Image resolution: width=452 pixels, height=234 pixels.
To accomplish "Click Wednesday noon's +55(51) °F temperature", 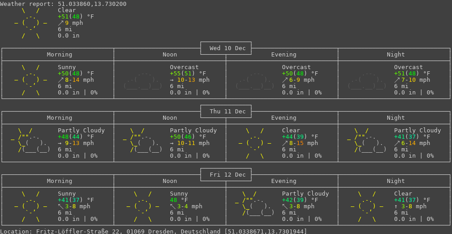I will pyautogui.click(x=188, y=74).
